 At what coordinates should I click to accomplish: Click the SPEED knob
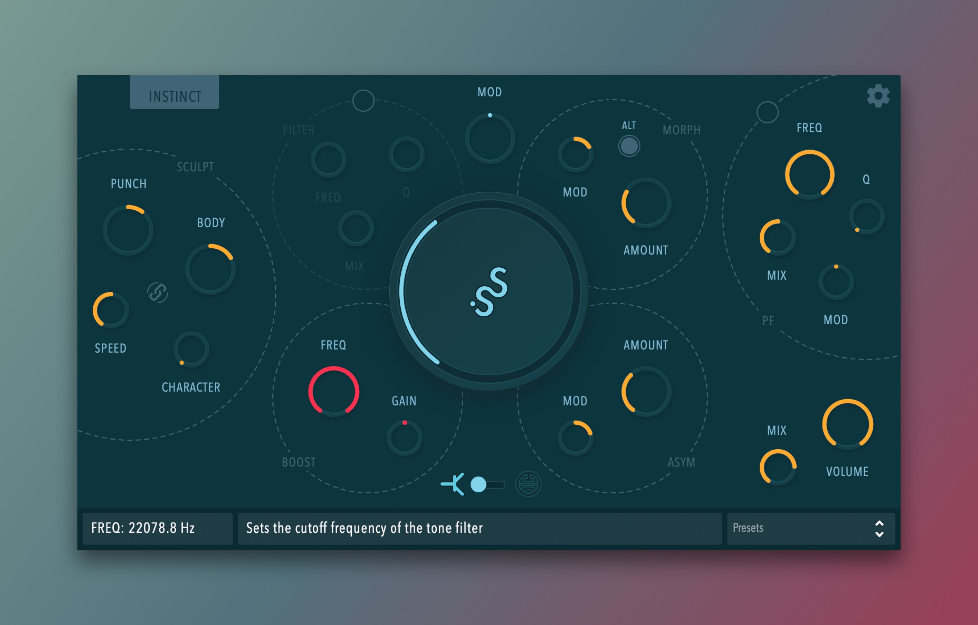click(x=111, y=310)
